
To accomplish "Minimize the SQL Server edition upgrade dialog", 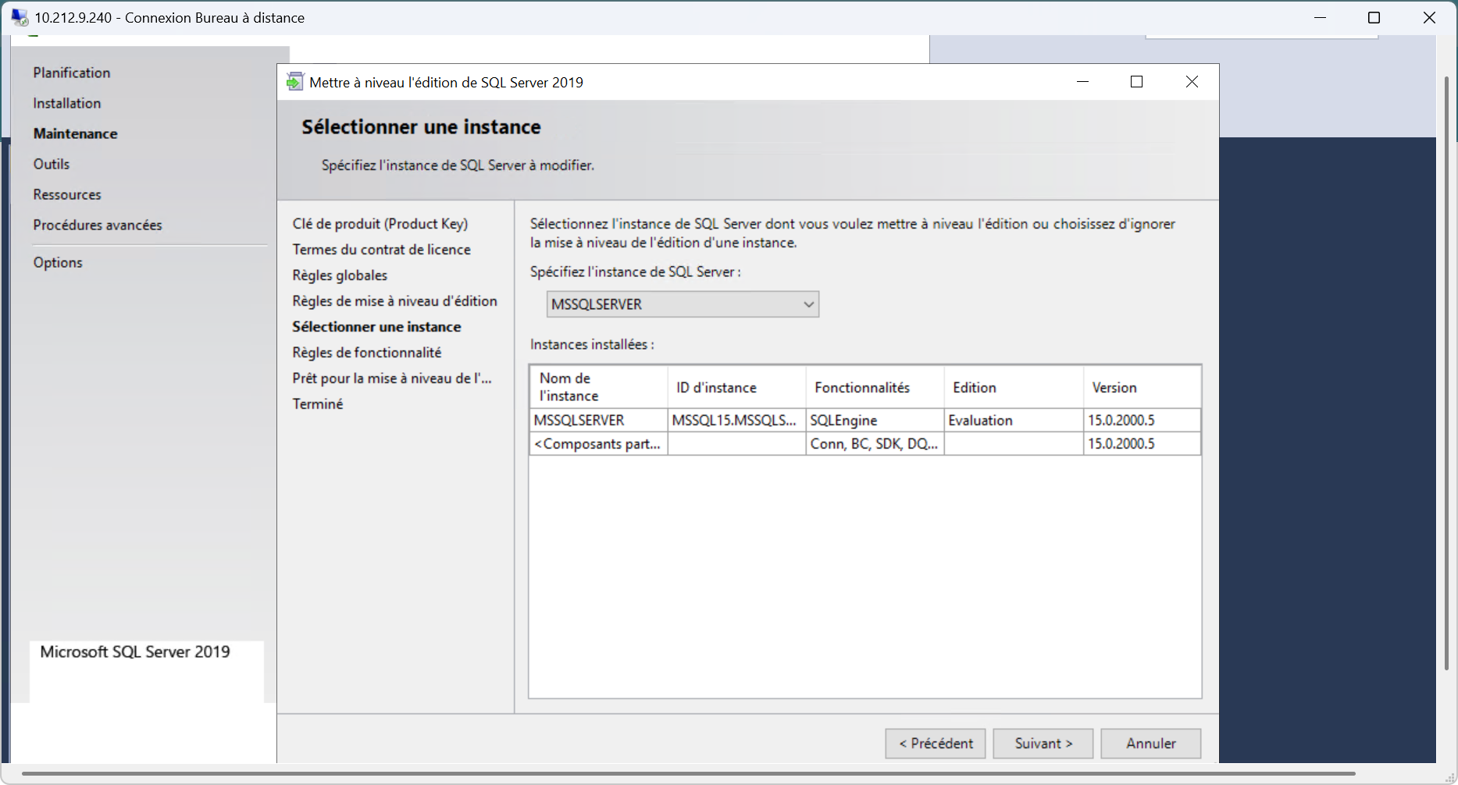I will click(x=1082, y=82).
